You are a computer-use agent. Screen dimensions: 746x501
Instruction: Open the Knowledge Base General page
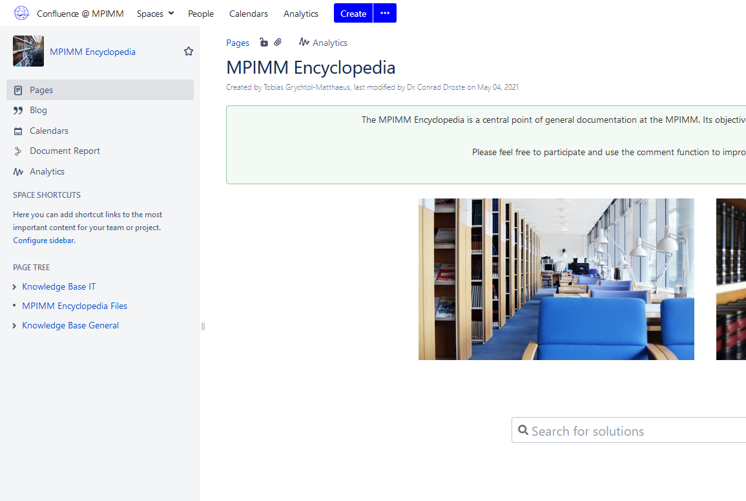tap(70, 325)
